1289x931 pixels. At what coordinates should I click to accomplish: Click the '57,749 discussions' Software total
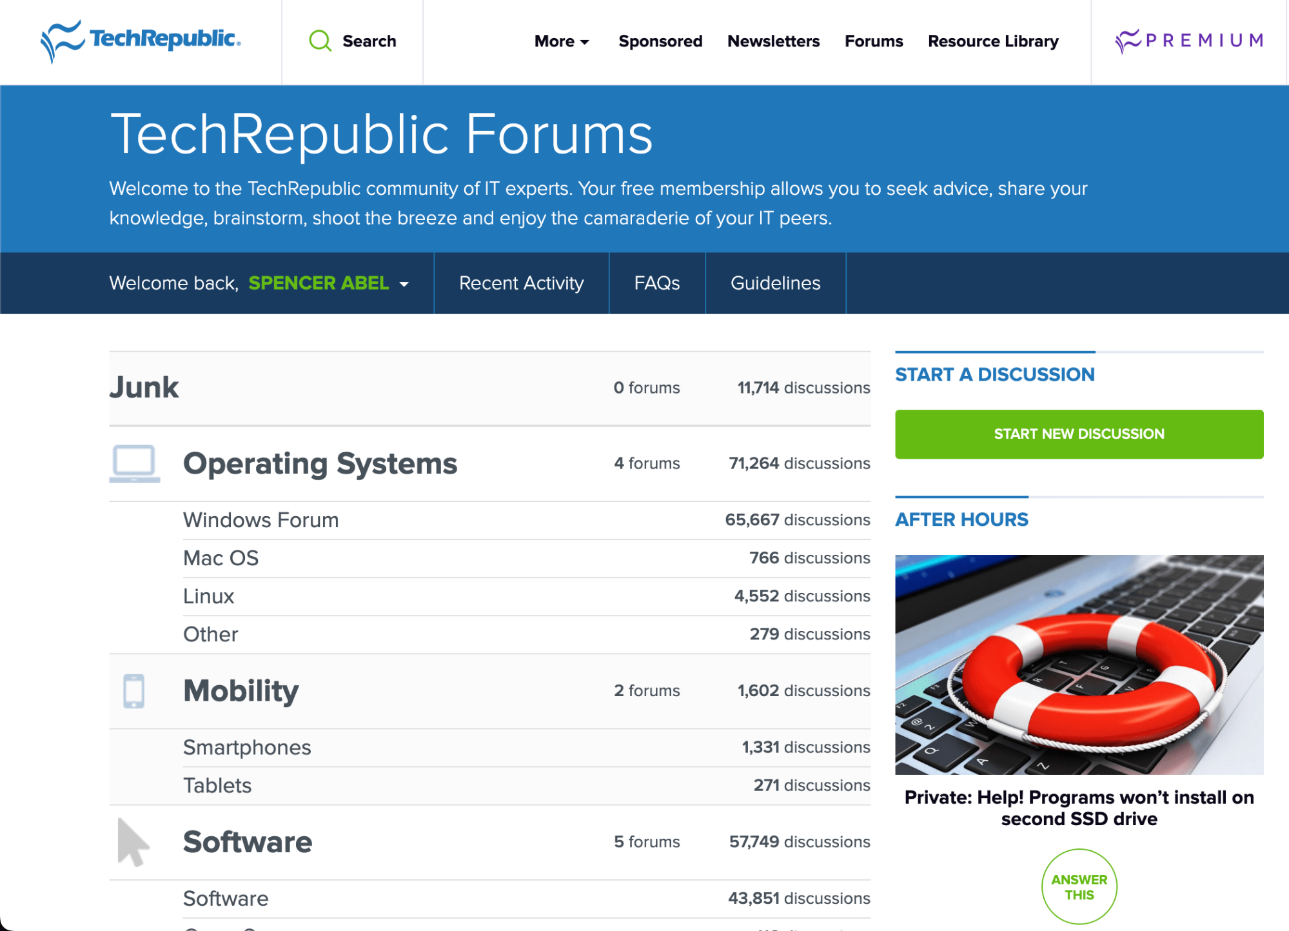point(800,842)
